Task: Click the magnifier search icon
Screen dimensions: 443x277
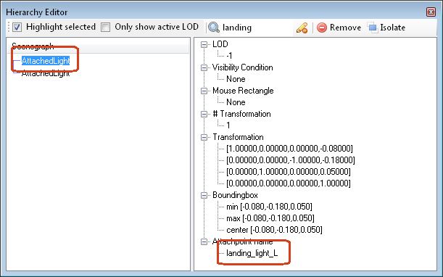Action: click(x=214, y=28)
